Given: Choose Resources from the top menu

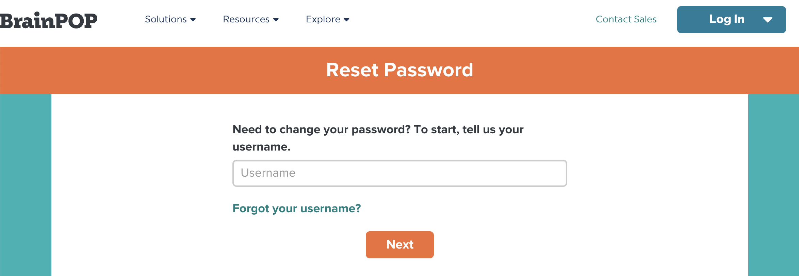Looking at the screenshot, I should tap(246, 19).
